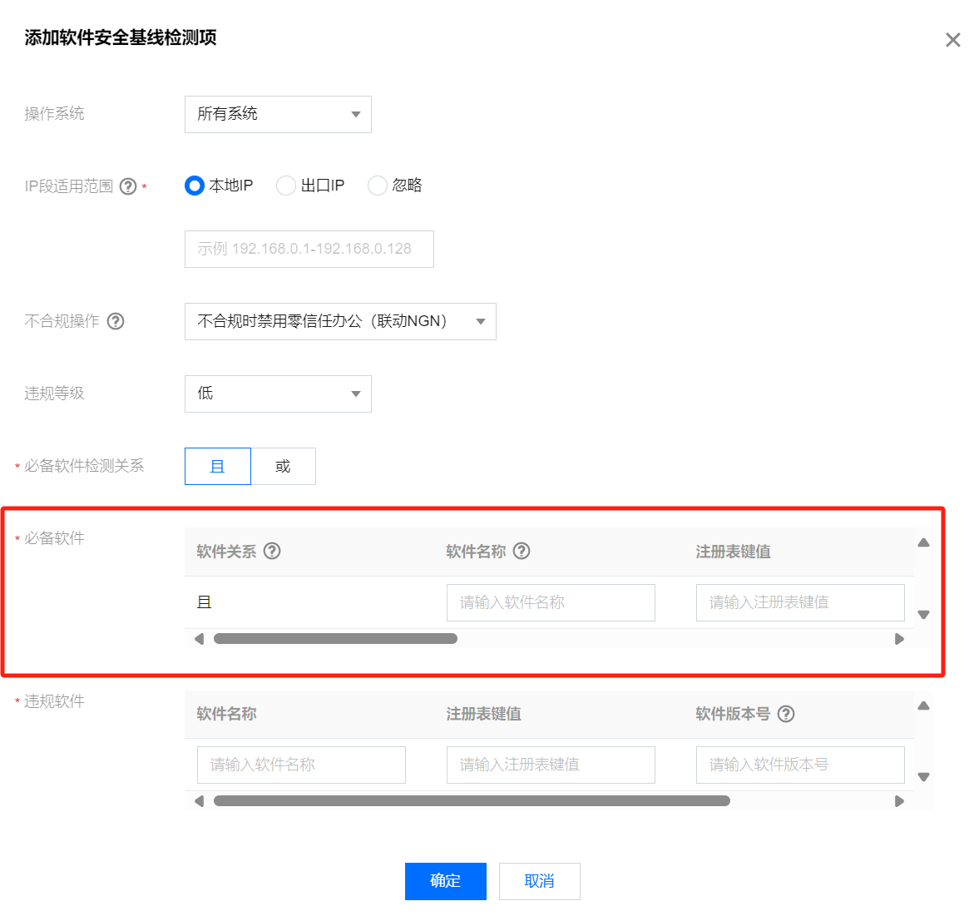This screenshot has width=969, height=916.
Task: Click 注册表键值 column header in 违规软件 table
Action: coord(483,714)
